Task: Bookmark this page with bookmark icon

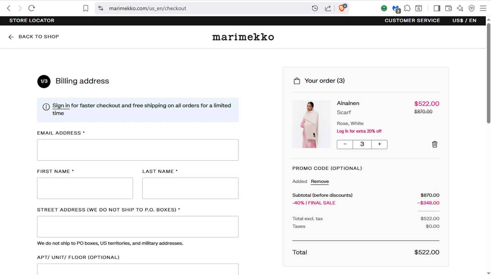Action: pos(86,8)
